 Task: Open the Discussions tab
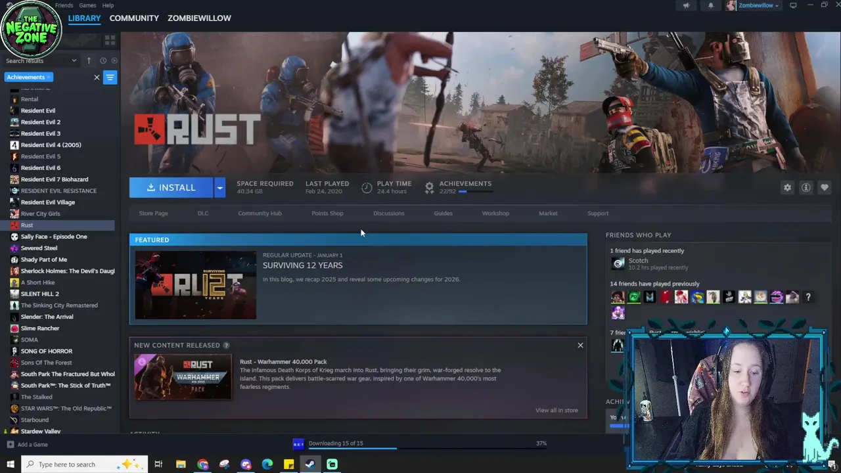coord(389,214)
